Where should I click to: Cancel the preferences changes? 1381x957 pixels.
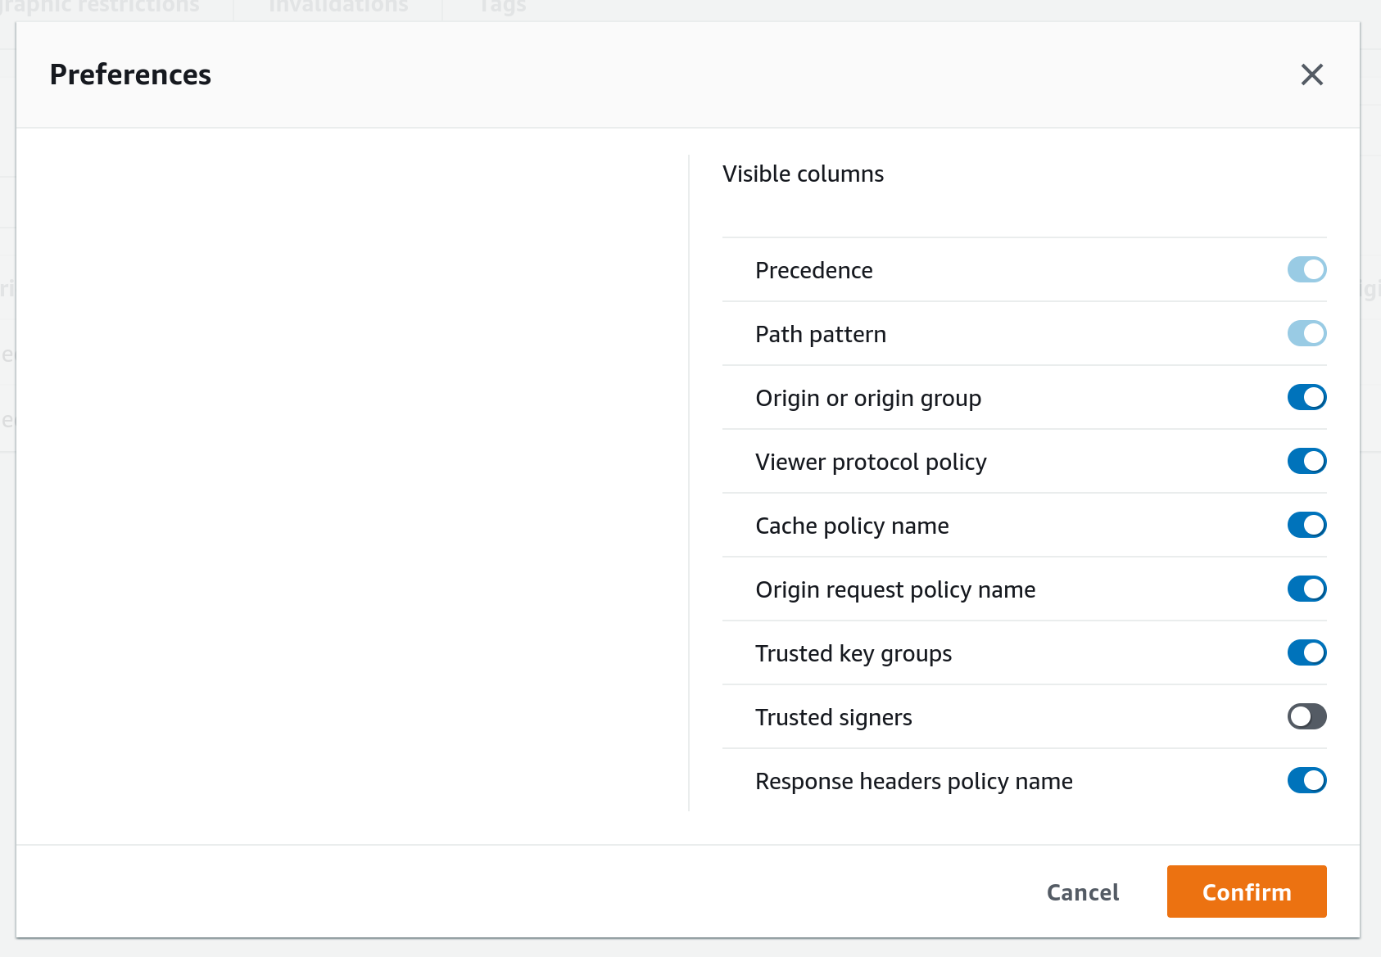[x=1082, y=892]
